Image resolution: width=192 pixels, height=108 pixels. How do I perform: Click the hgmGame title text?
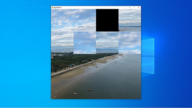pos(58,7)
